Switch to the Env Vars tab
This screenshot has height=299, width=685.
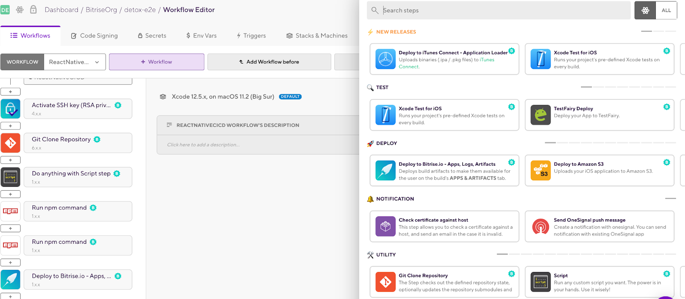point(201,36)
